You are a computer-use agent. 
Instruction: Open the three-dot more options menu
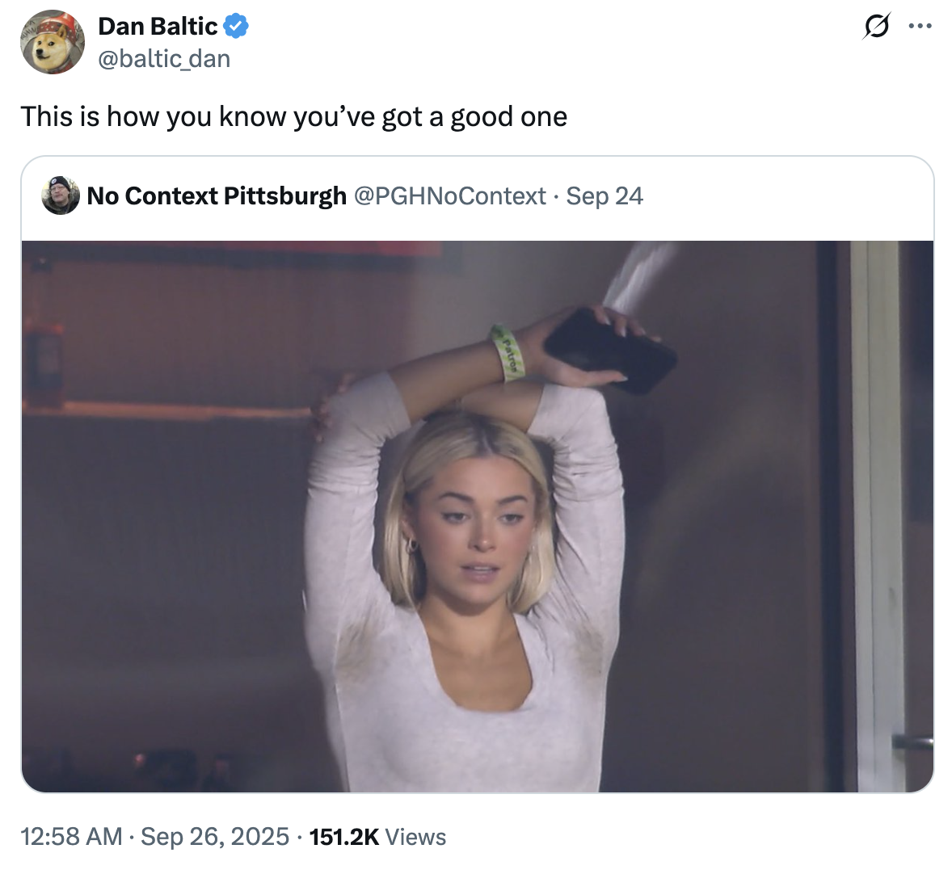(920, 27)
